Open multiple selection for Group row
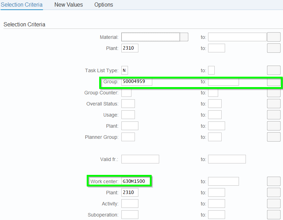The height and width of the screenshot is (220, 283). coord(274,82)
